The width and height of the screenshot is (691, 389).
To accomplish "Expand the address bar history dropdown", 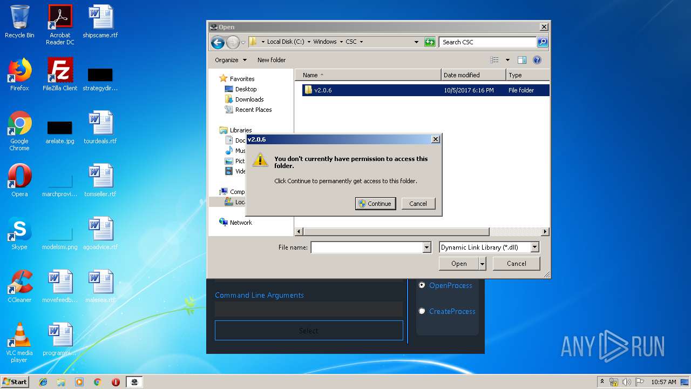I will [x=416, y=42].
